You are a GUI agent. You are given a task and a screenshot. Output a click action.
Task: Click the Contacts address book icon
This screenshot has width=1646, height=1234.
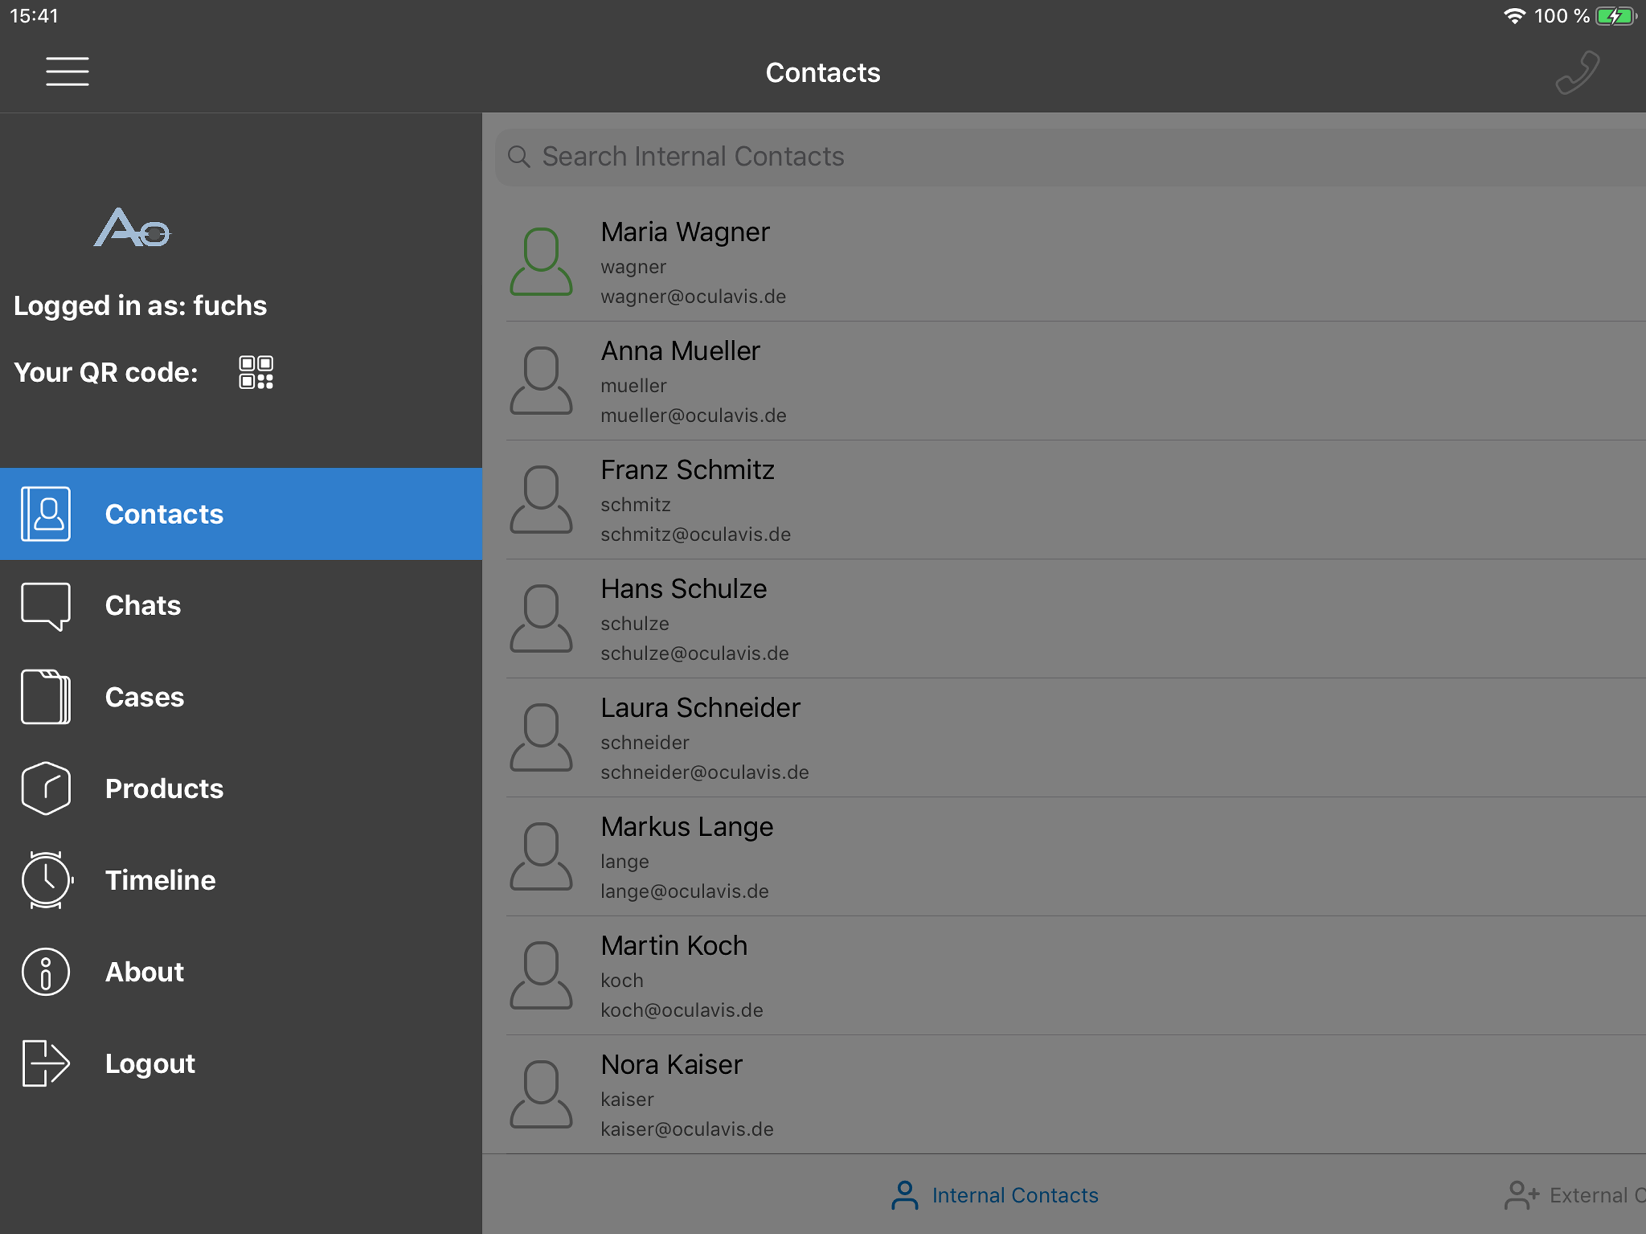point(46,513)
